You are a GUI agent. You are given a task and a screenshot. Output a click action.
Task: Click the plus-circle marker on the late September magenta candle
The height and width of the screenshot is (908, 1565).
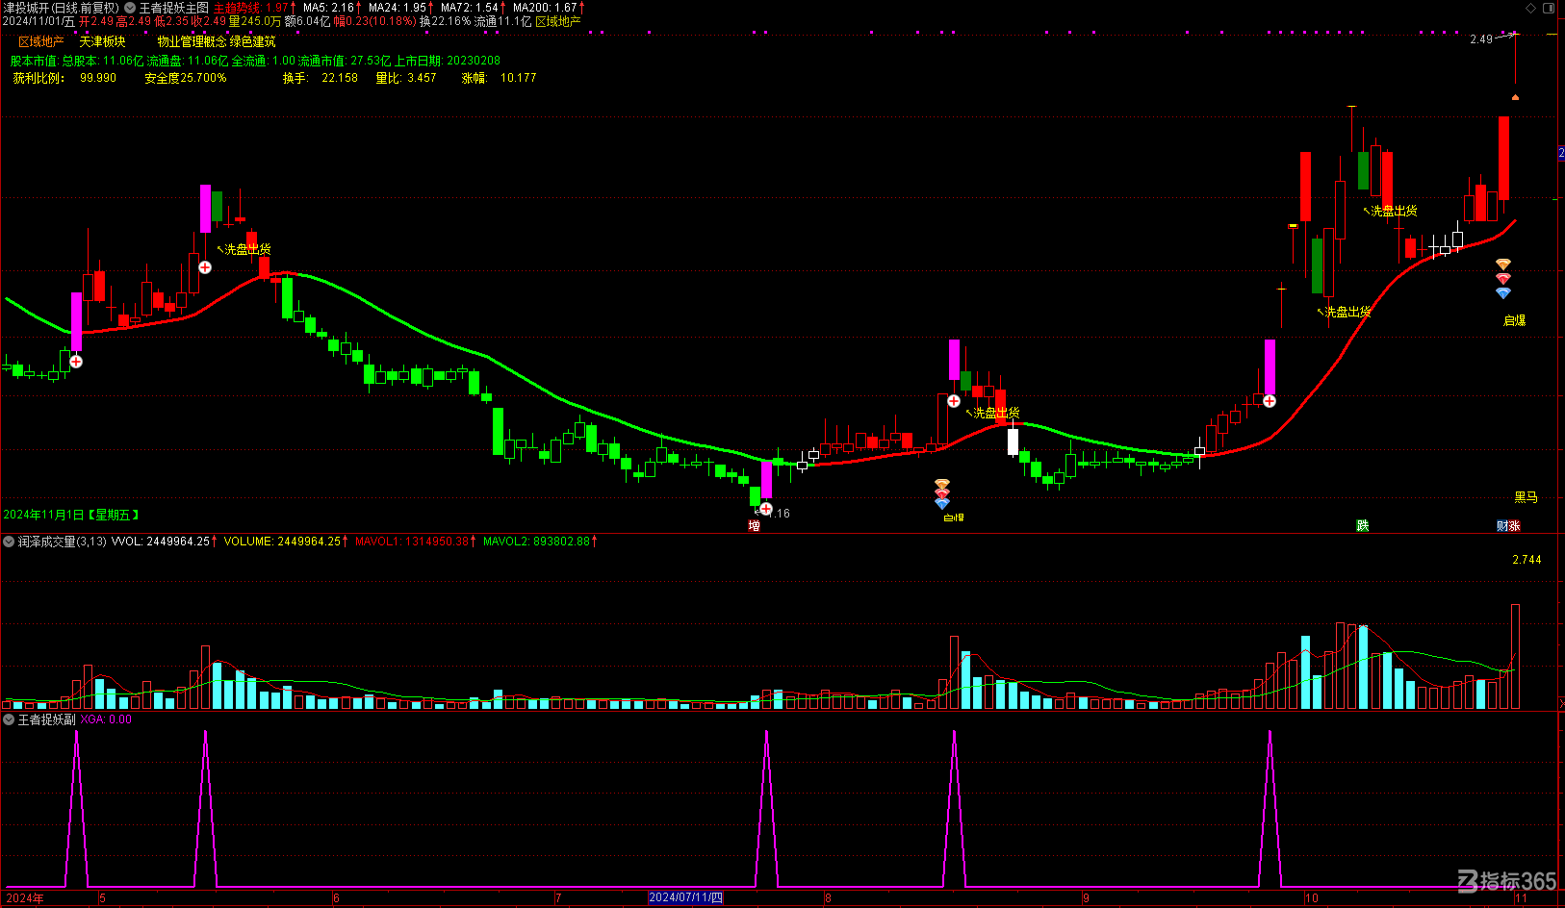pos(1270,401)
